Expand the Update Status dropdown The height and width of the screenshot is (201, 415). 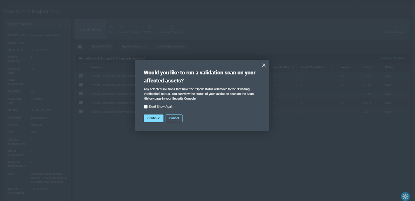[x=134, y=47]
